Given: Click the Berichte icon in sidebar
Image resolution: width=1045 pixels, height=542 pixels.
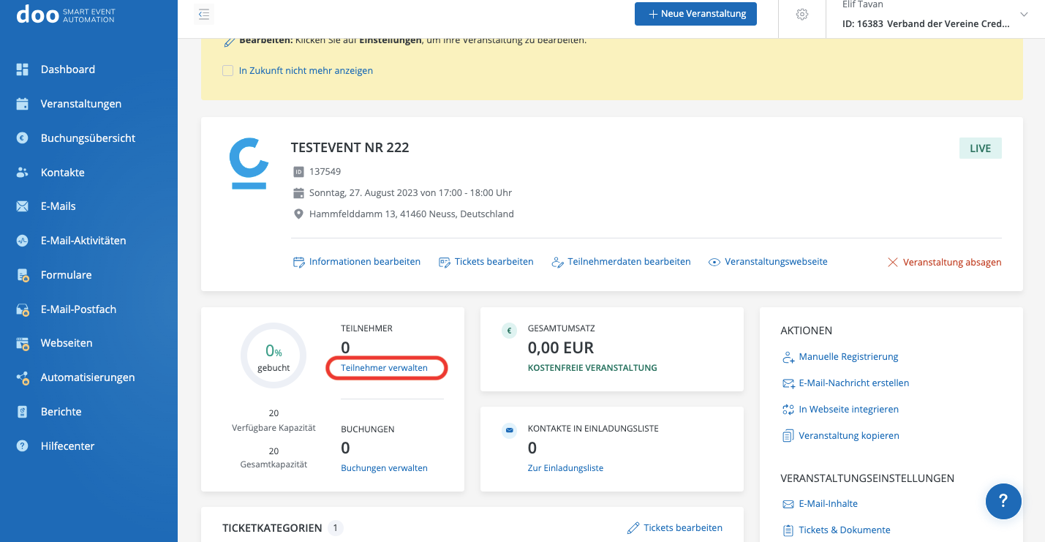Looking at the screenshot, I should point(23,412).
